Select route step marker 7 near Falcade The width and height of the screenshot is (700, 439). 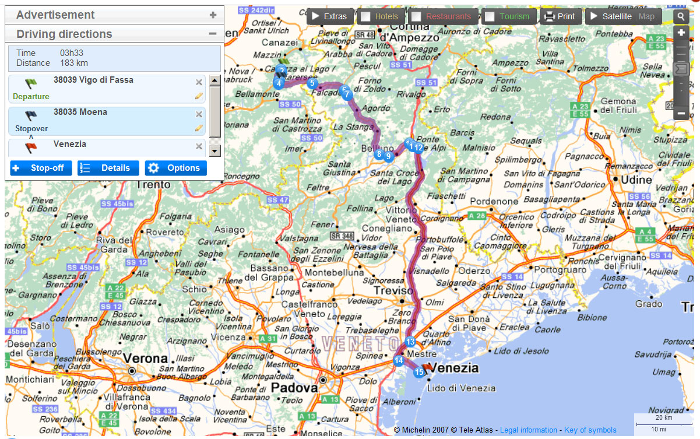[347, 94]
